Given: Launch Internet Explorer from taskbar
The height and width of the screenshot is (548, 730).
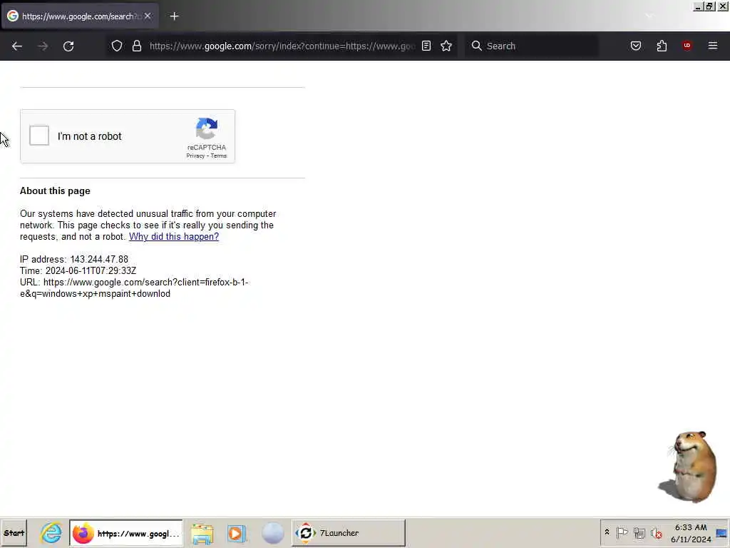Looking at the screenshot, I should pos(51,533).
